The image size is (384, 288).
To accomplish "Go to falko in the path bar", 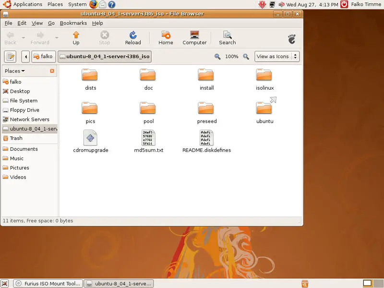I will click(44, 57).
